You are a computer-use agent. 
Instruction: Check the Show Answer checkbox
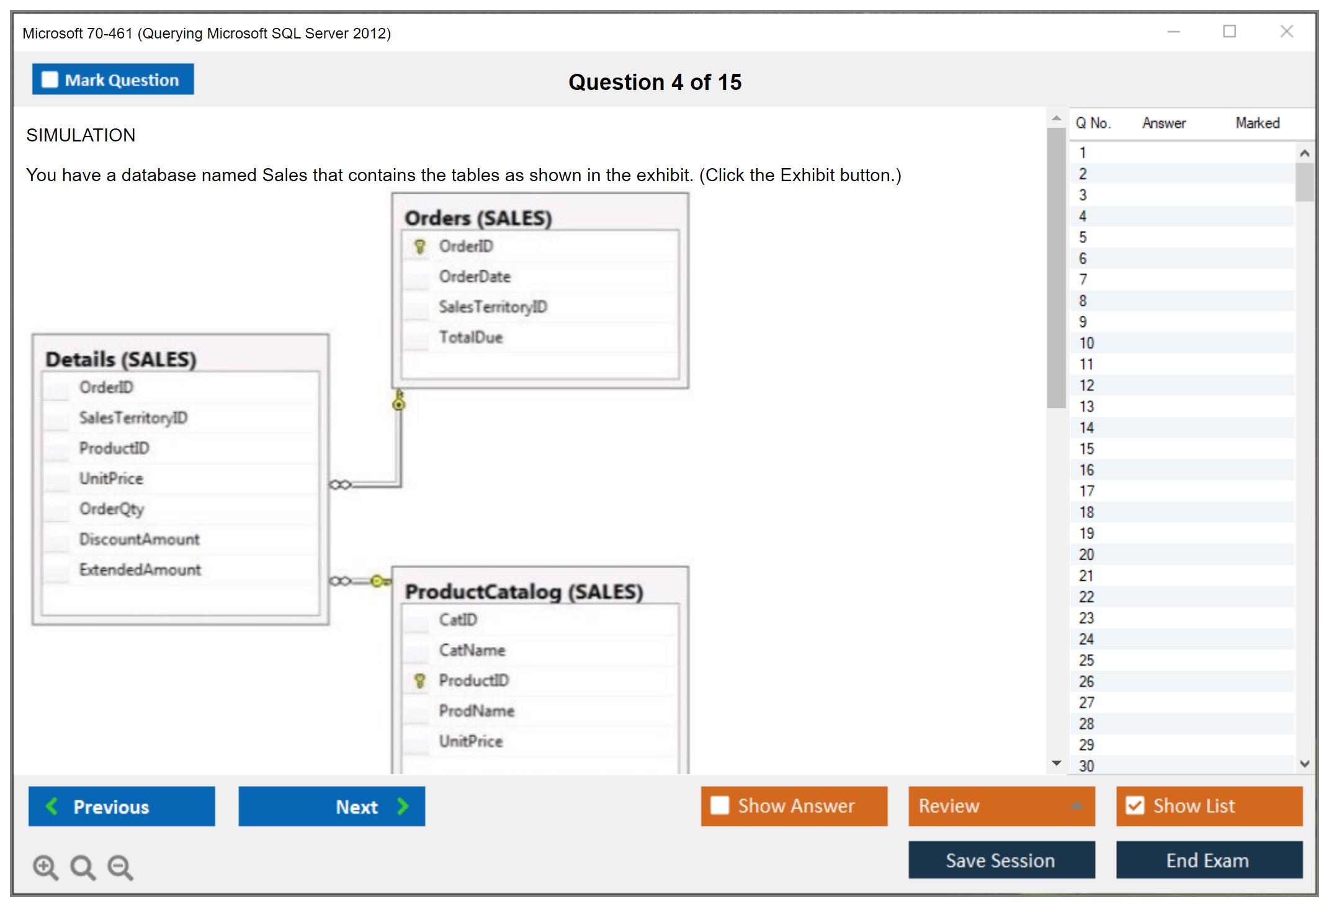pyautogui.click(x=720, y=805)
